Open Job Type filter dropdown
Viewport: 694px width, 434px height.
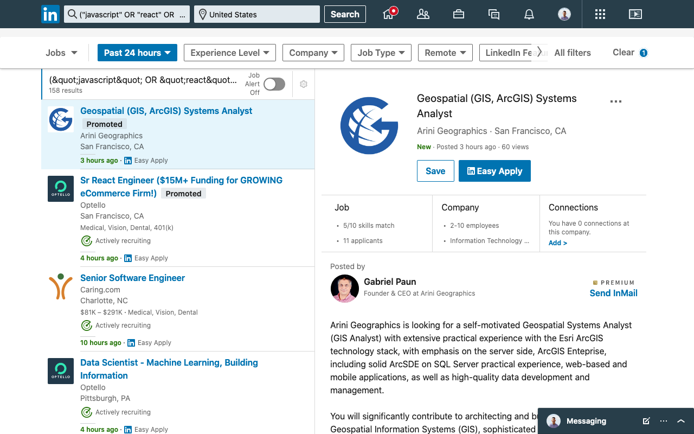(x=381, y=53)
